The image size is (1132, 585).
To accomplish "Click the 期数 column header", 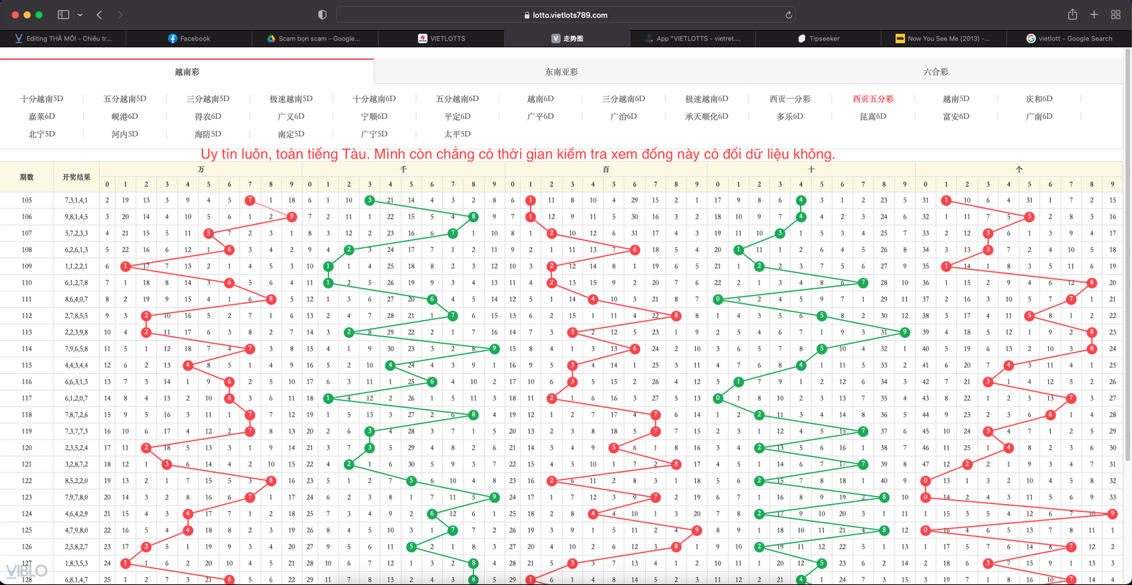I will [27, 177].
